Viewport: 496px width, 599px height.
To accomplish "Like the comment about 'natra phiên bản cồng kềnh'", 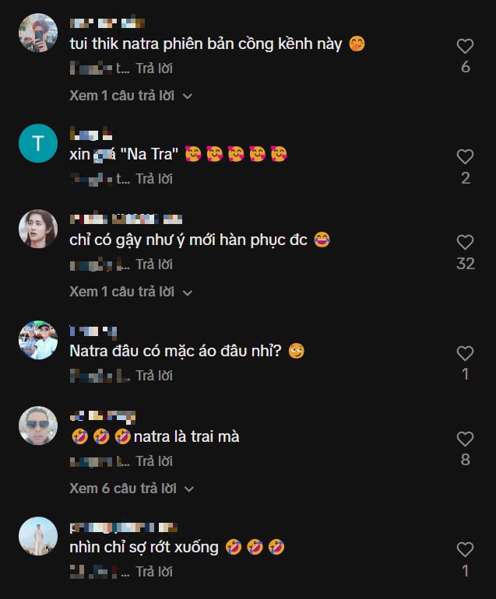I will pyautogui.click(x=465, y=47).
